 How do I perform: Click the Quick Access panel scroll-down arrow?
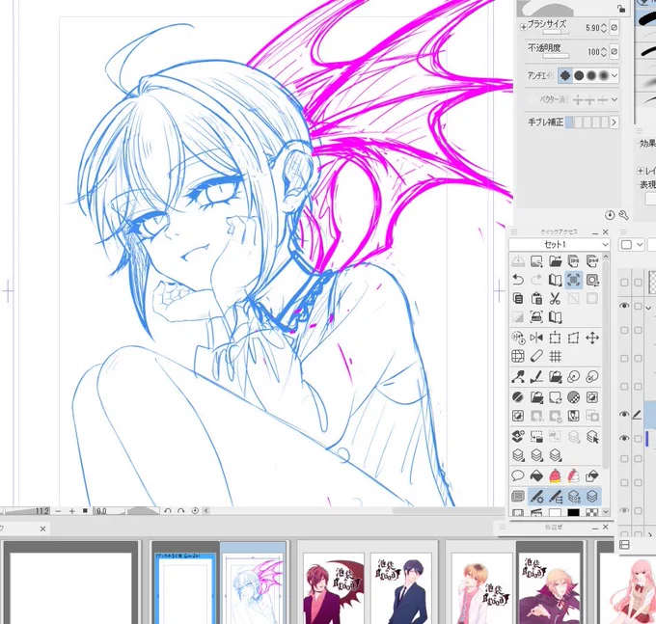606,512
